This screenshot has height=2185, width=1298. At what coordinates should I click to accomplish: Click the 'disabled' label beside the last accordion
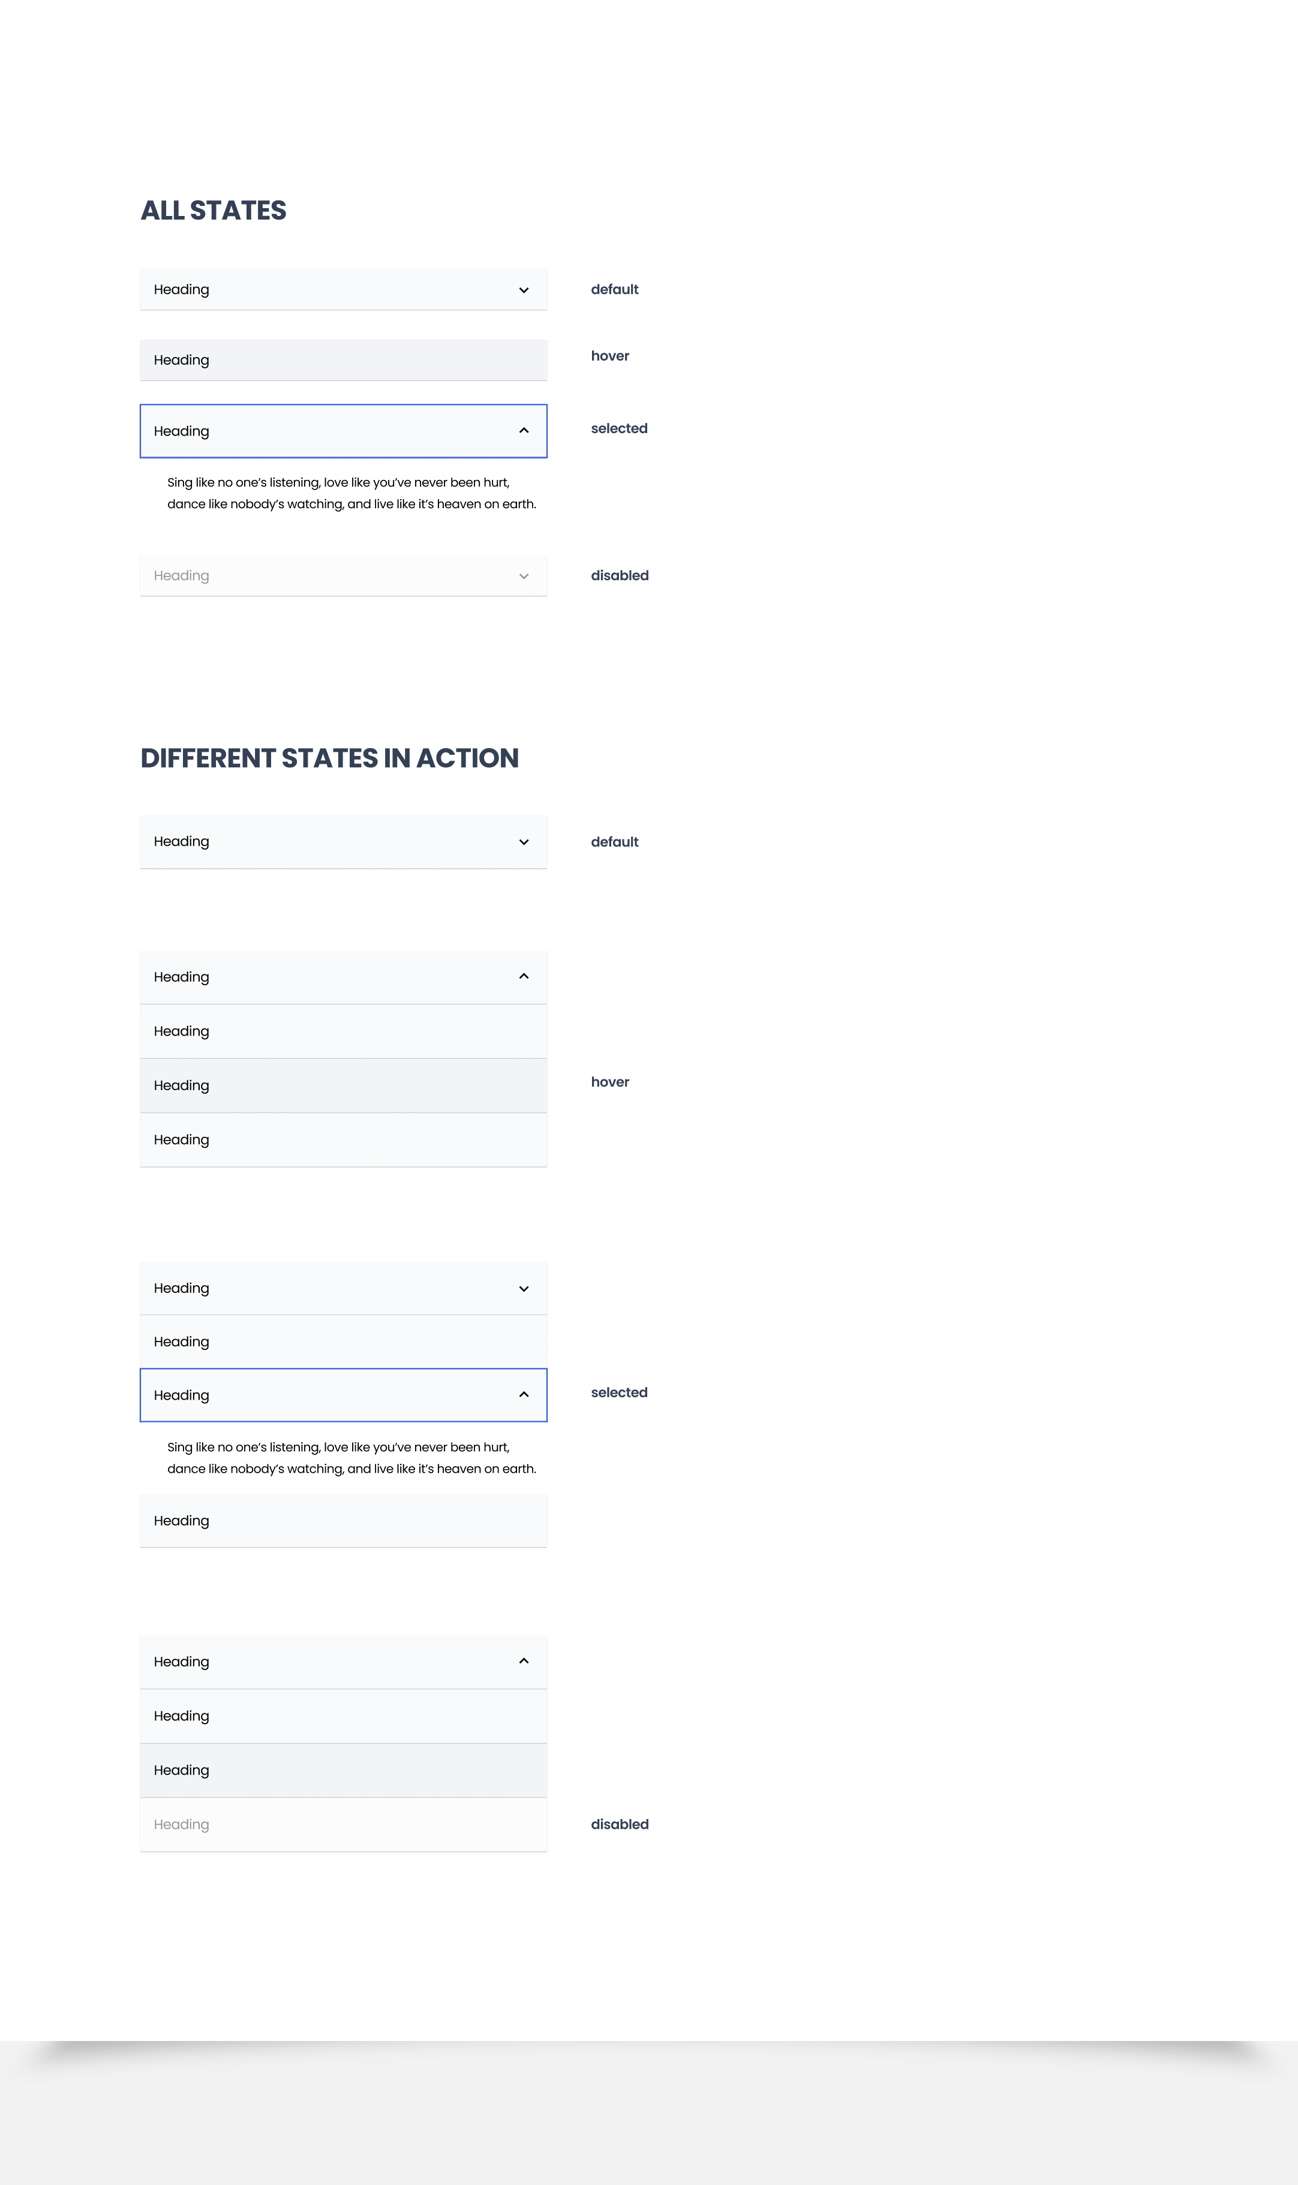619,1824
